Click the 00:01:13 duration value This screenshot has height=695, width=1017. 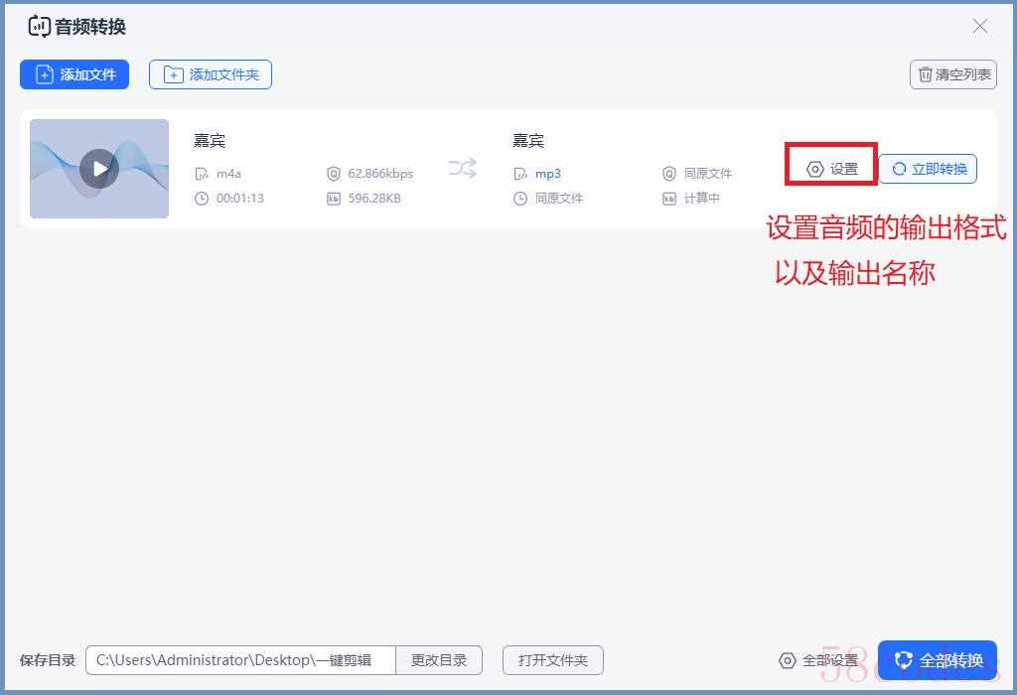240,199
